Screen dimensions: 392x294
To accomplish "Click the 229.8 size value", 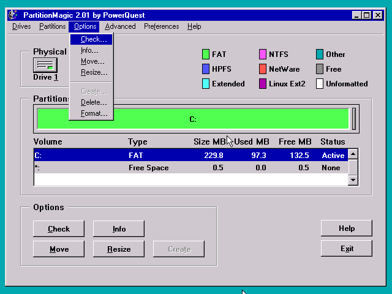I will (214, 156).
